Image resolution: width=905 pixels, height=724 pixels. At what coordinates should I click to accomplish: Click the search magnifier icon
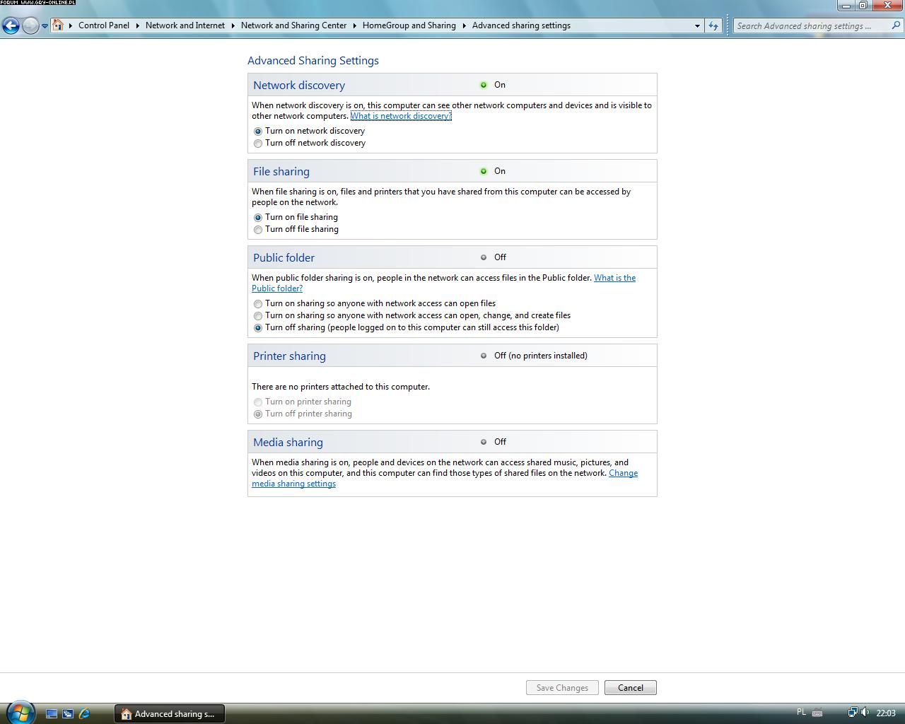coord(896,25)
